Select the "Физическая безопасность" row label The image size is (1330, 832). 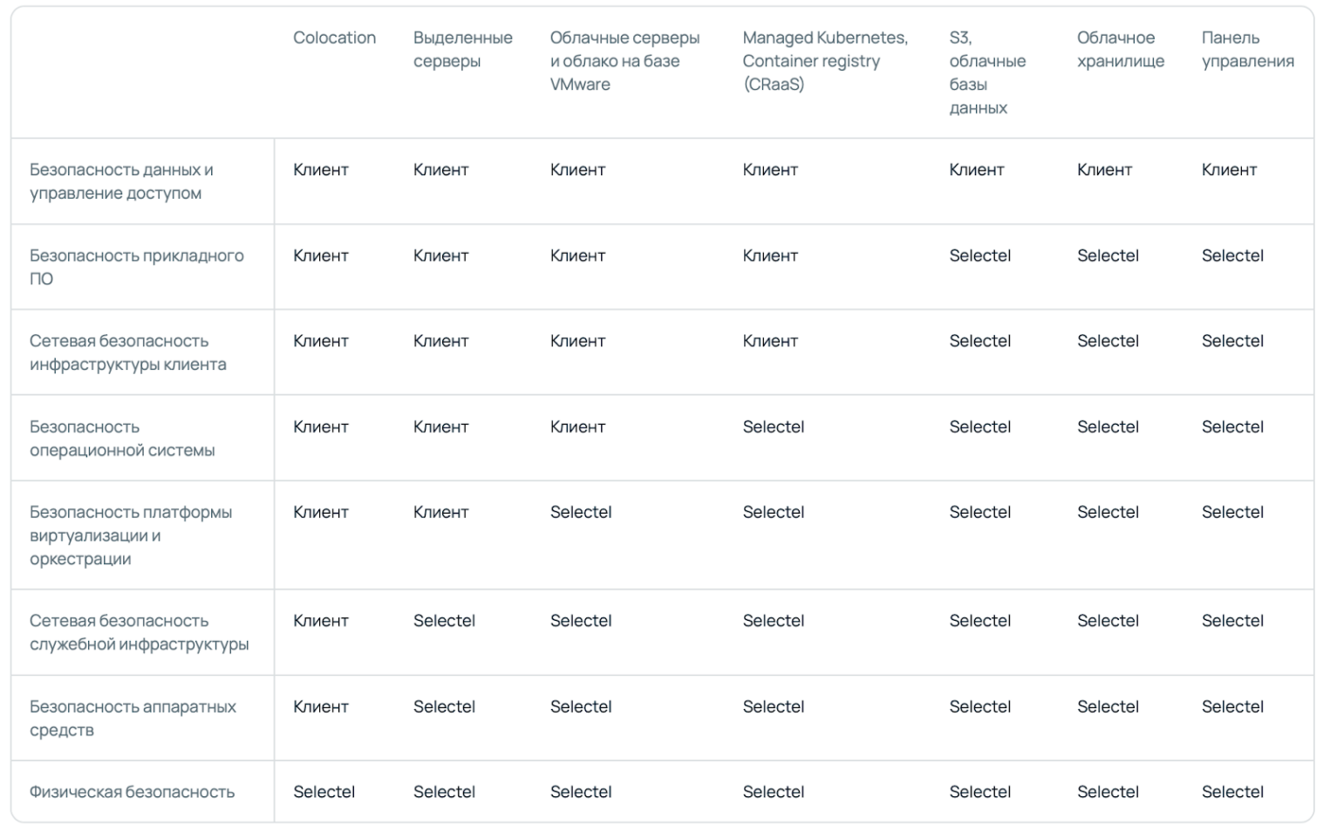(x=132, y=792)
